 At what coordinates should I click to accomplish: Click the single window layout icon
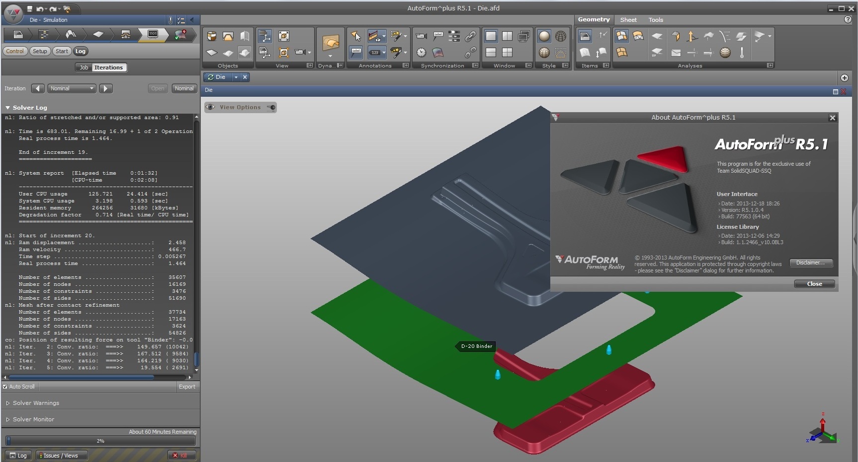(491, 36)
